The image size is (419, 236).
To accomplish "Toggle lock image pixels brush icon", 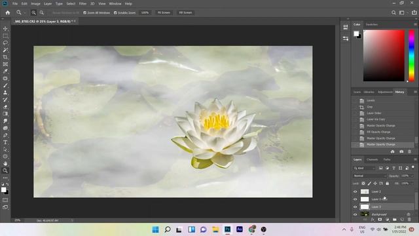I will point(369,184).
